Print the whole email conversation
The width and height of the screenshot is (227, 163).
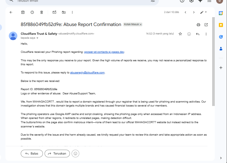pyautogui.click(x=199, y=25)
